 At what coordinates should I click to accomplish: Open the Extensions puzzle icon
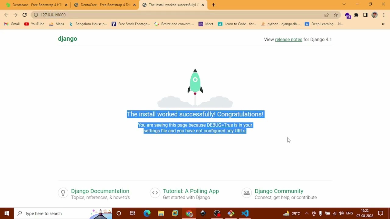pos(356,15)
